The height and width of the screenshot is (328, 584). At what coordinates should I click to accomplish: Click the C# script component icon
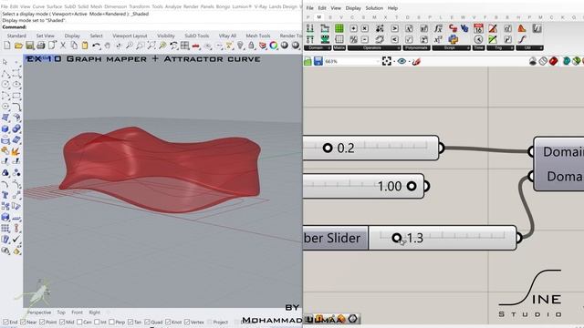(x=453, y=28)
